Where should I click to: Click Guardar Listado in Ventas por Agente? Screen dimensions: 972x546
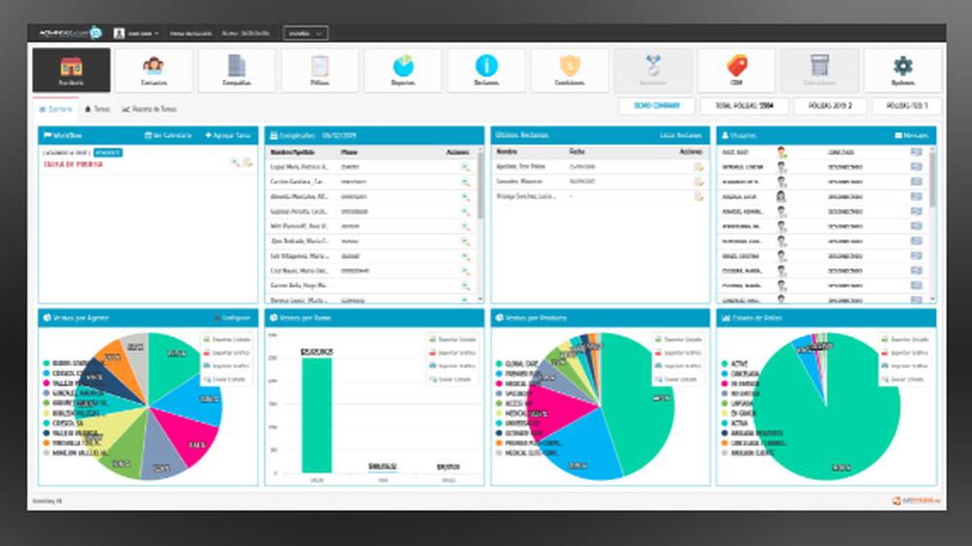click(x=226, y=340)
